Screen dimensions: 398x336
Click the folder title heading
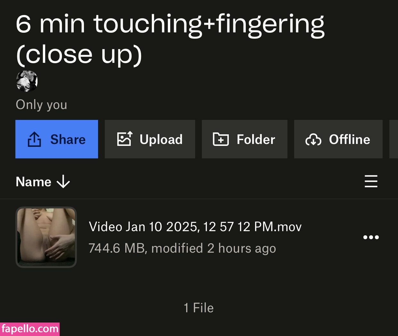[x=170, y=39]
